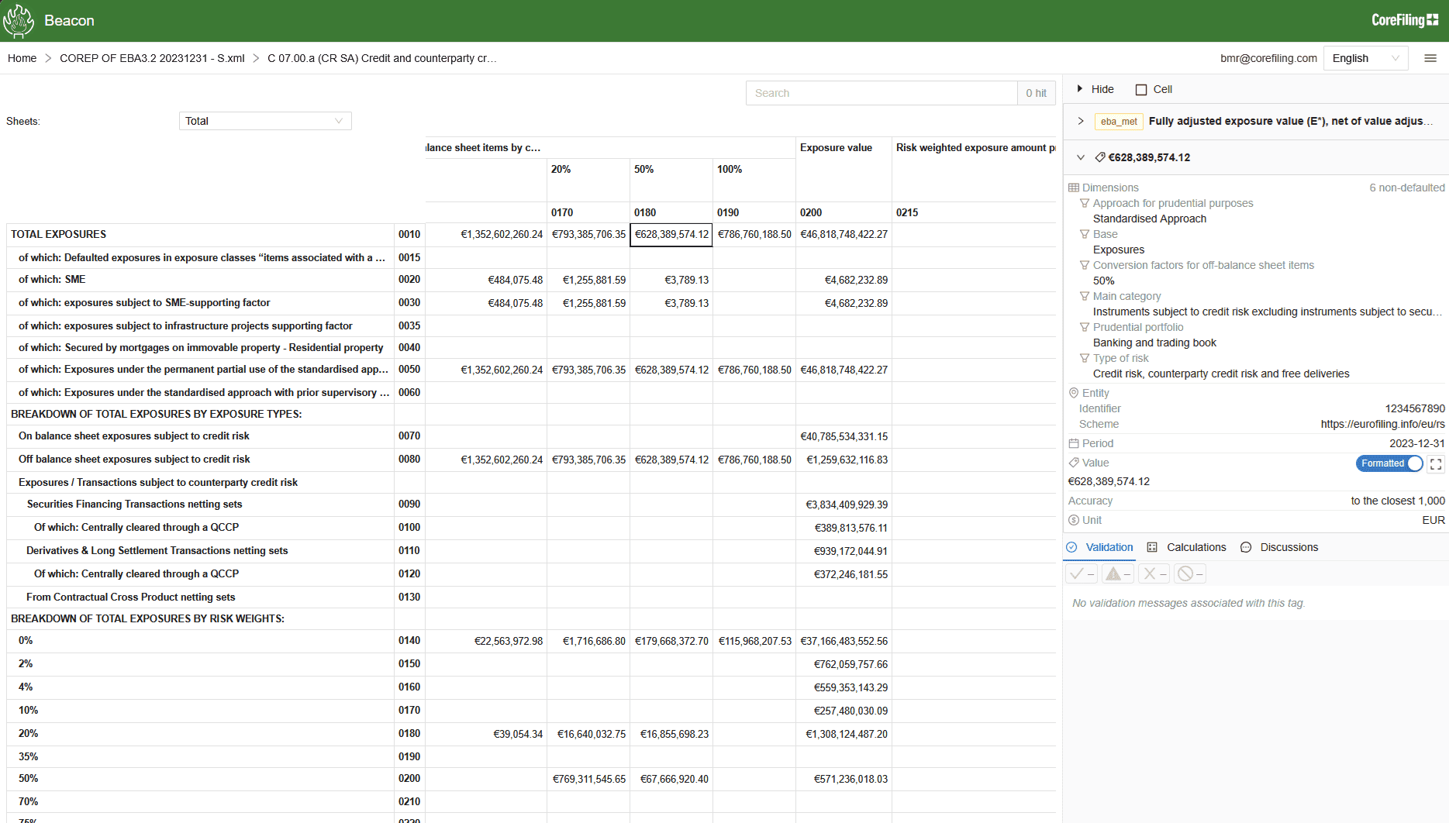Click the Unit currency icon
Viewport: 1449px width, 823px height.
point(1074,520)
